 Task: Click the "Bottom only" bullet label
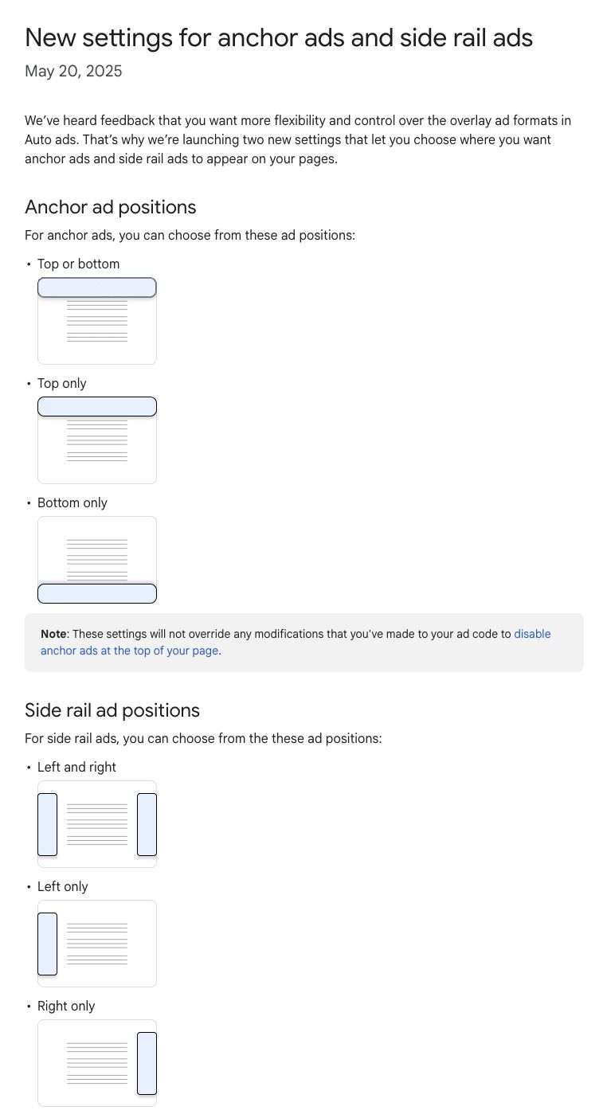(x=72, y=502)
